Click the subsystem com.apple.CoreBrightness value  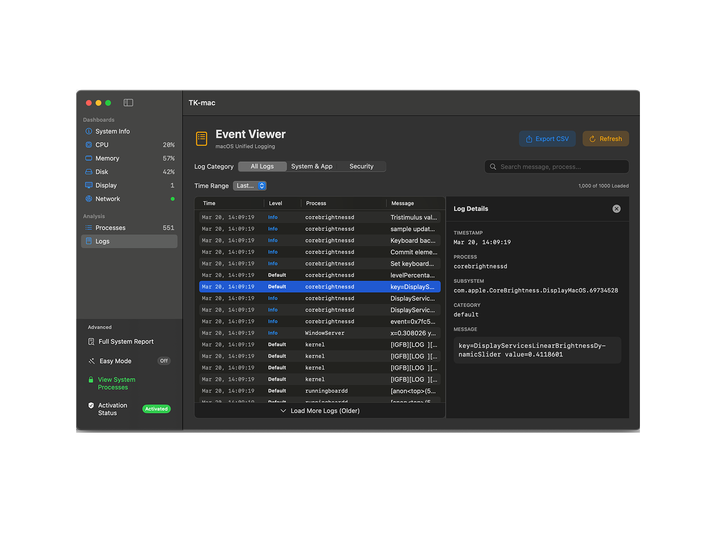(x=536, y=291)
